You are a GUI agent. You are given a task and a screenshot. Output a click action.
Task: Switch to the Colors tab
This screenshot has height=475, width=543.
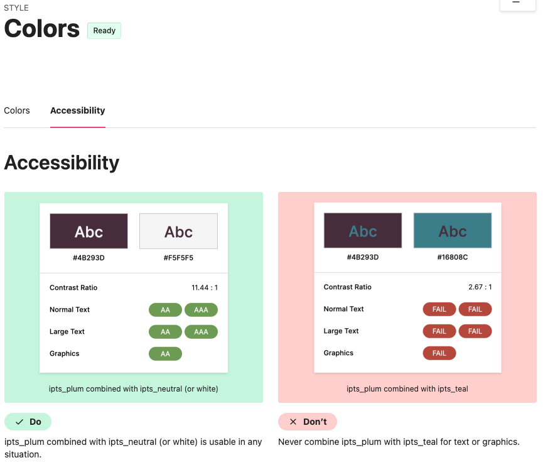pos(17,110)
